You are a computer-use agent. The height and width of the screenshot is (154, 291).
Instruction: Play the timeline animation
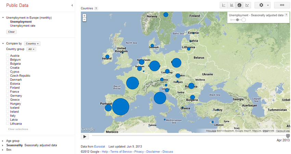(85, 137)
